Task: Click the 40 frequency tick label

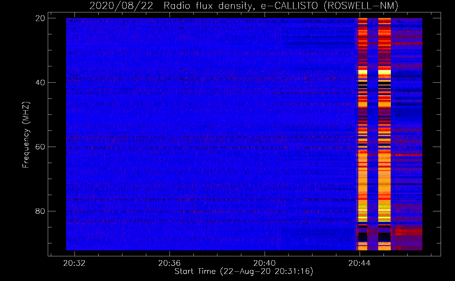Action: tap(40, 83)
